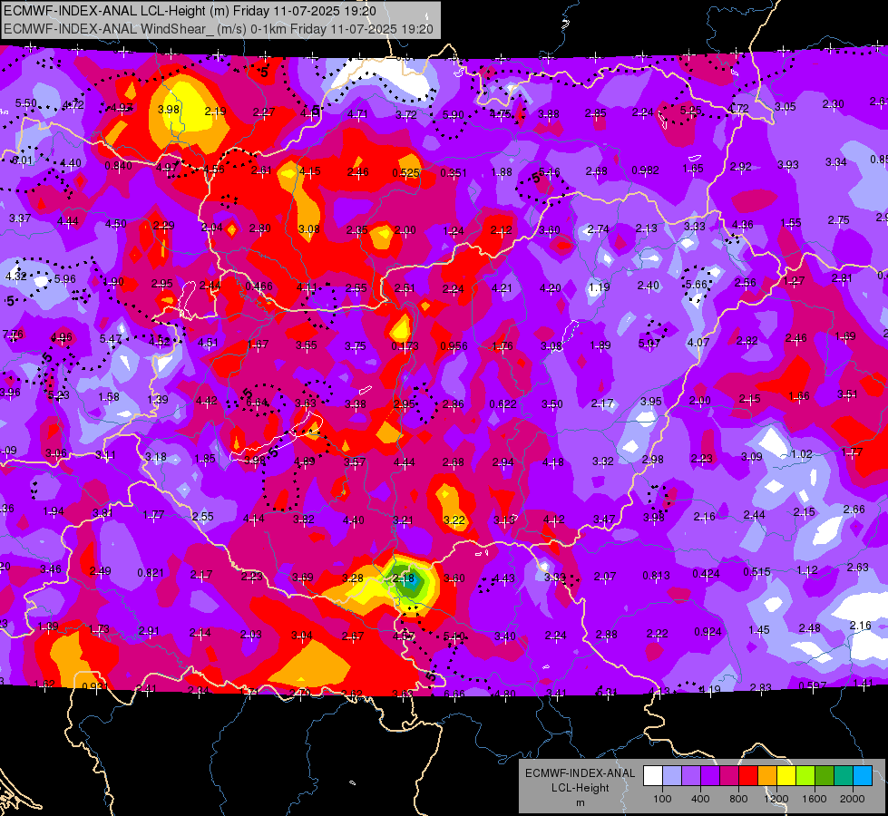
Task: Click the white legend color swatch
Action: (x=652, y=776)
